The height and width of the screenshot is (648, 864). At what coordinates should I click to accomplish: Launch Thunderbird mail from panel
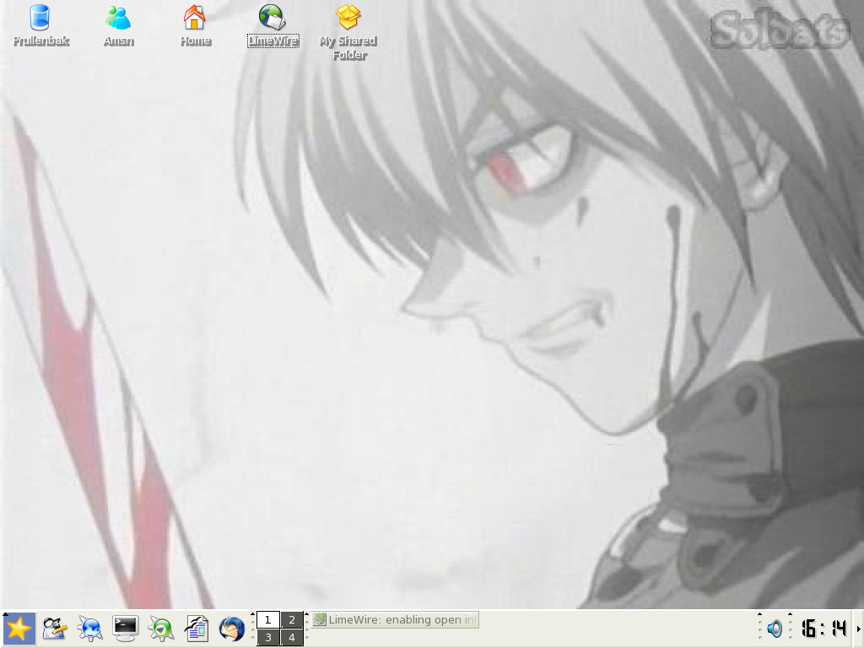231,629
